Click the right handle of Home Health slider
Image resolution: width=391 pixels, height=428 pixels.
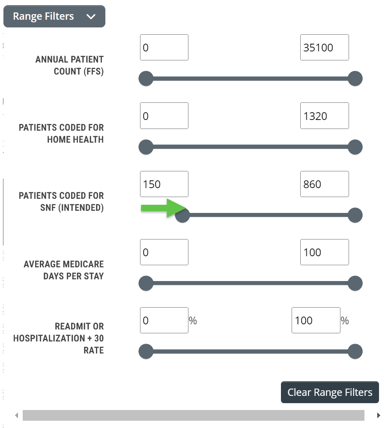(355, 147)
